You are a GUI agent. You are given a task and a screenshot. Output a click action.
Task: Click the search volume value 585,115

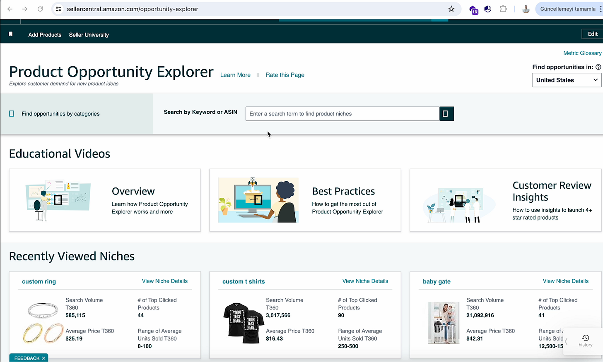(x=75, y=315)
